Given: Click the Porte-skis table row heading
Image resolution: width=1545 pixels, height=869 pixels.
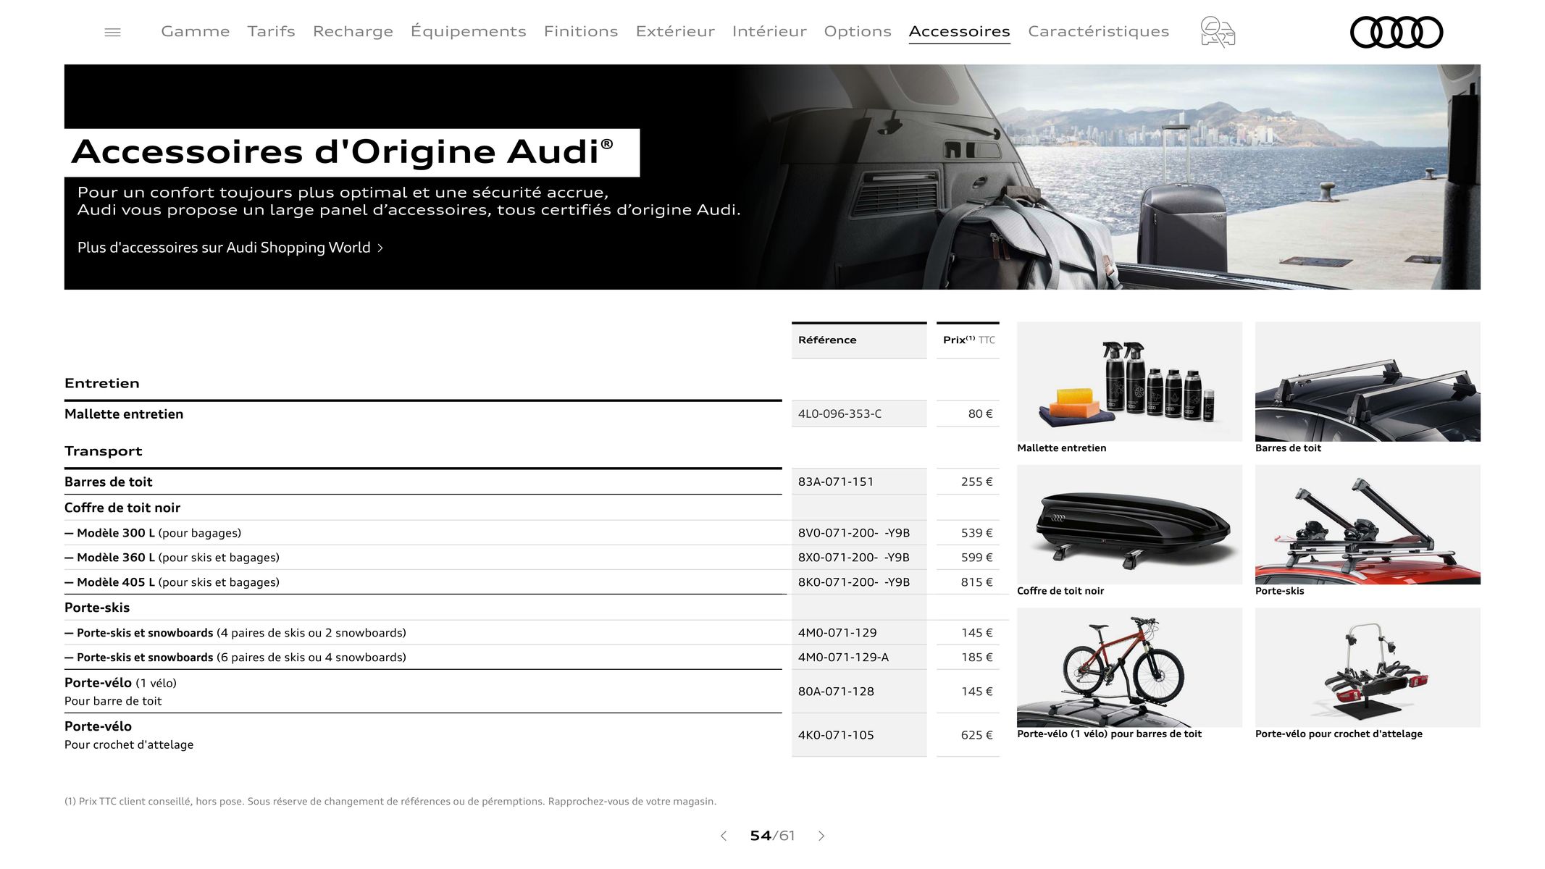Looking at the screenshot, I should [97, 608].
